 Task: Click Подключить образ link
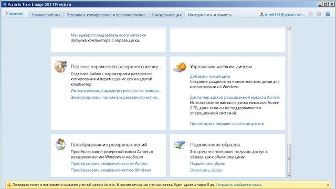tap(207, 163)
